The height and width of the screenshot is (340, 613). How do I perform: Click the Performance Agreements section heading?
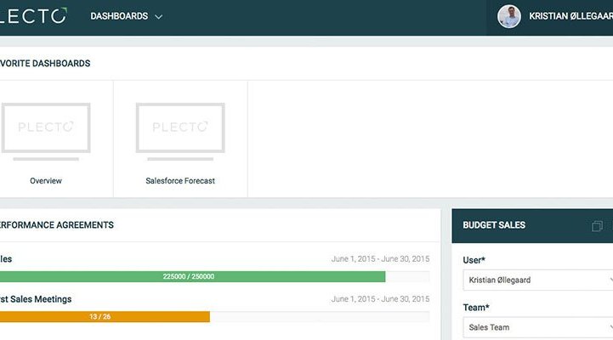point(56,225)
